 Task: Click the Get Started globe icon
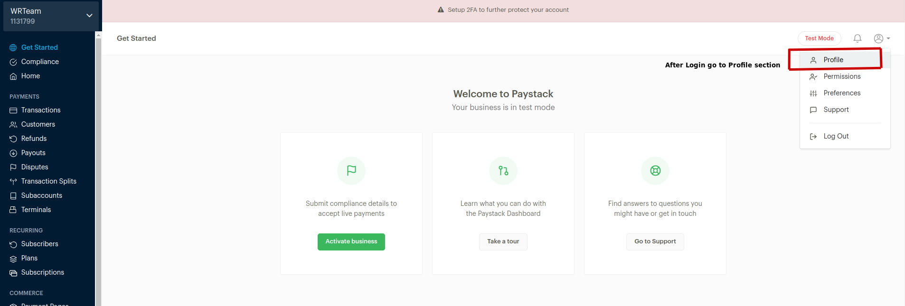[x=13, y=48]
